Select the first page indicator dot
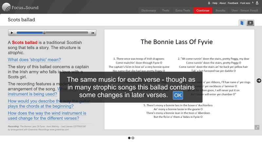262x143 pixels. [x=129, y=138]
